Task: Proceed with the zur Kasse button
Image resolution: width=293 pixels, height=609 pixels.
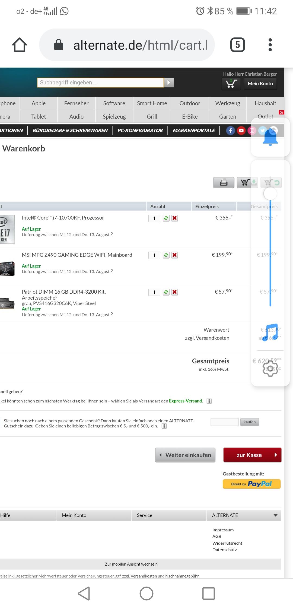Action: (x=252, y=455)
